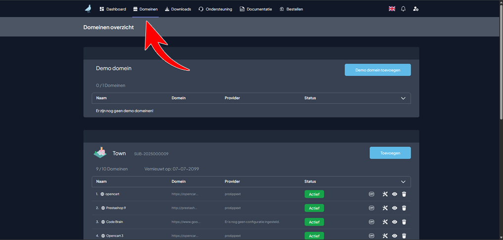Open the notifications bell
Image resolution: width=503 pixels, height=240 pixels.
coord(403,9)
